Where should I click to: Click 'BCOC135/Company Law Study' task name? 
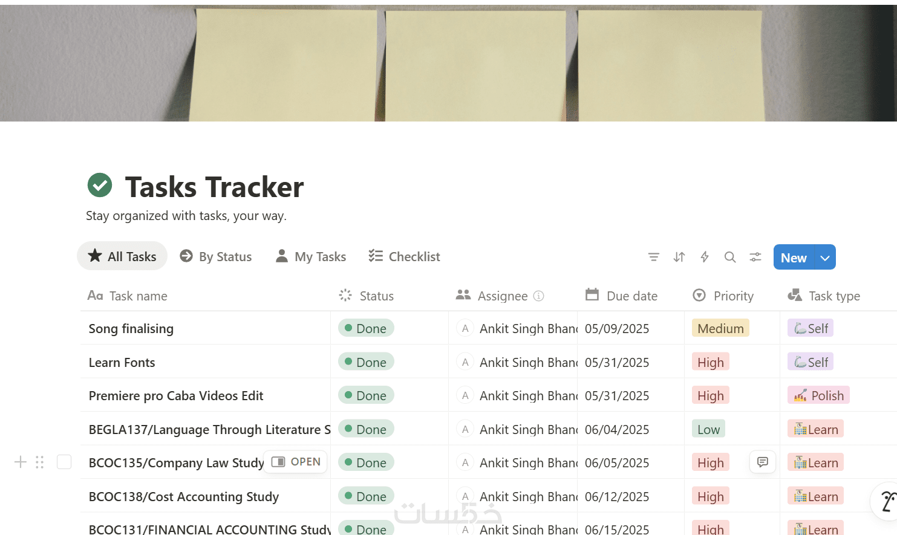click(177, 463)
